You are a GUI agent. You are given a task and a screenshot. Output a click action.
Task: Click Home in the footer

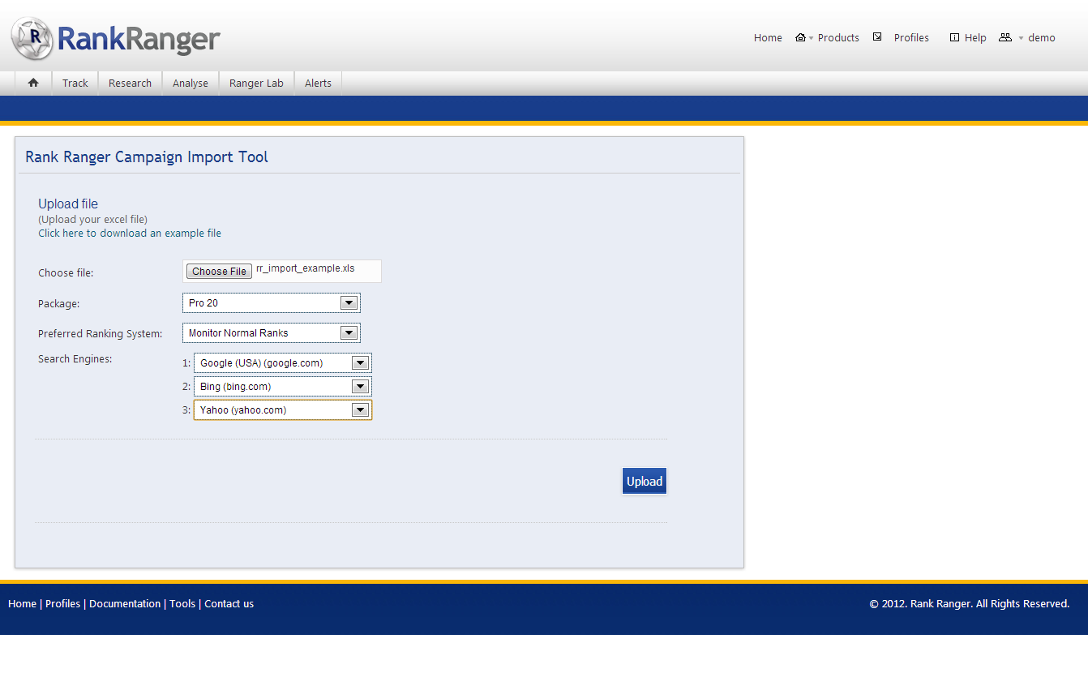click(x=22, y=604)
